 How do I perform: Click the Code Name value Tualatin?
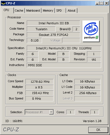[41, 29]
